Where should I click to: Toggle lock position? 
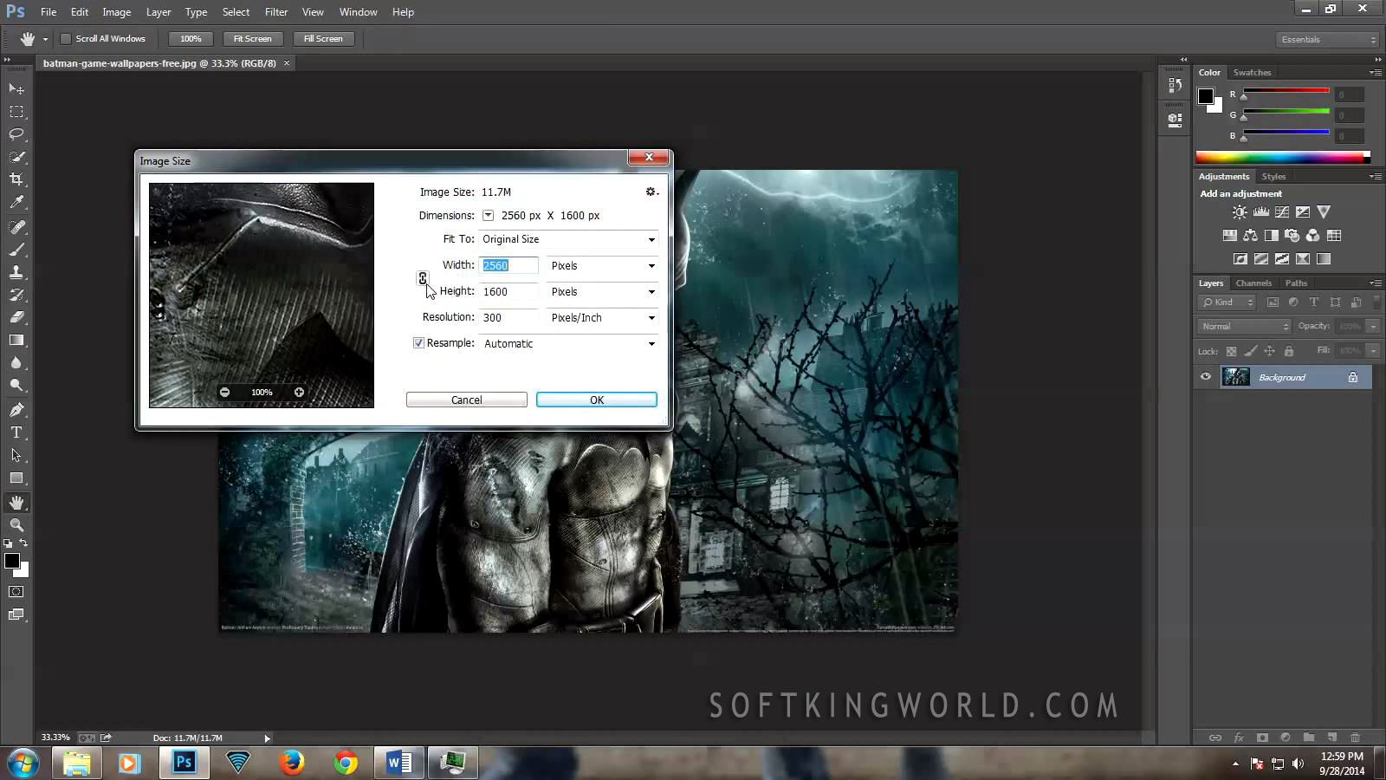click(x=1269, y=351)
